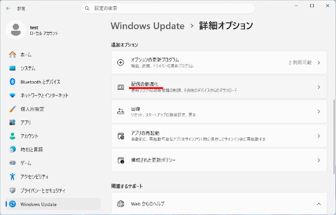Image resolution: width=336 pixels, height=215 pixels.
Task: Click the network Wi-Fi icon
Action: point(12,95)
